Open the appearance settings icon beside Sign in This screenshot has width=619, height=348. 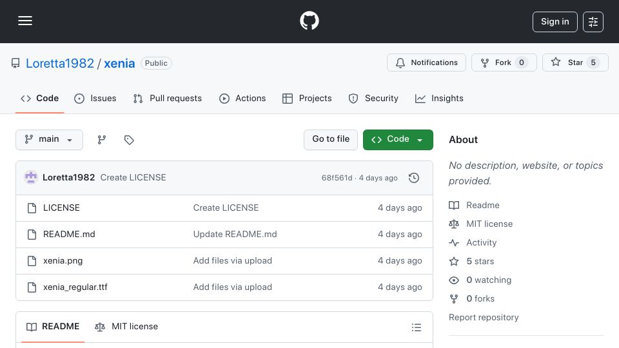tap(593, 22)
